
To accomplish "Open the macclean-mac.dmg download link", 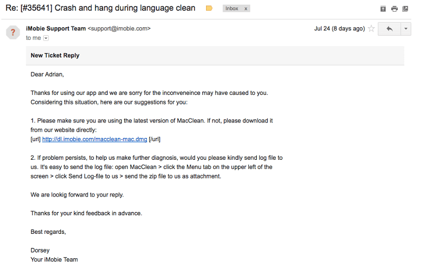I will [94, 139].
